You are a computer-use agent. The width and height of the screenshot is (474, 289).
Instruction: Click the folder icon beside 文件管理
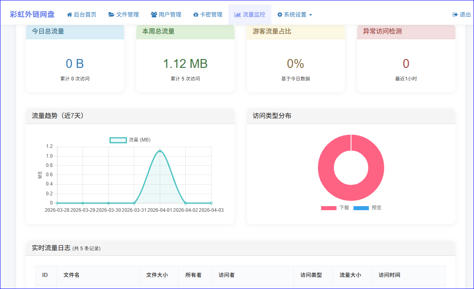[111, 15]
